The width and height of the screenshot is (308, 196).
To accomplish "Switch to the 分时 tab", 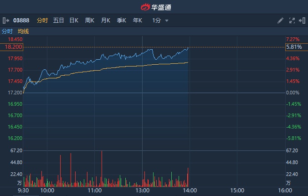I will tap(42, 21).
